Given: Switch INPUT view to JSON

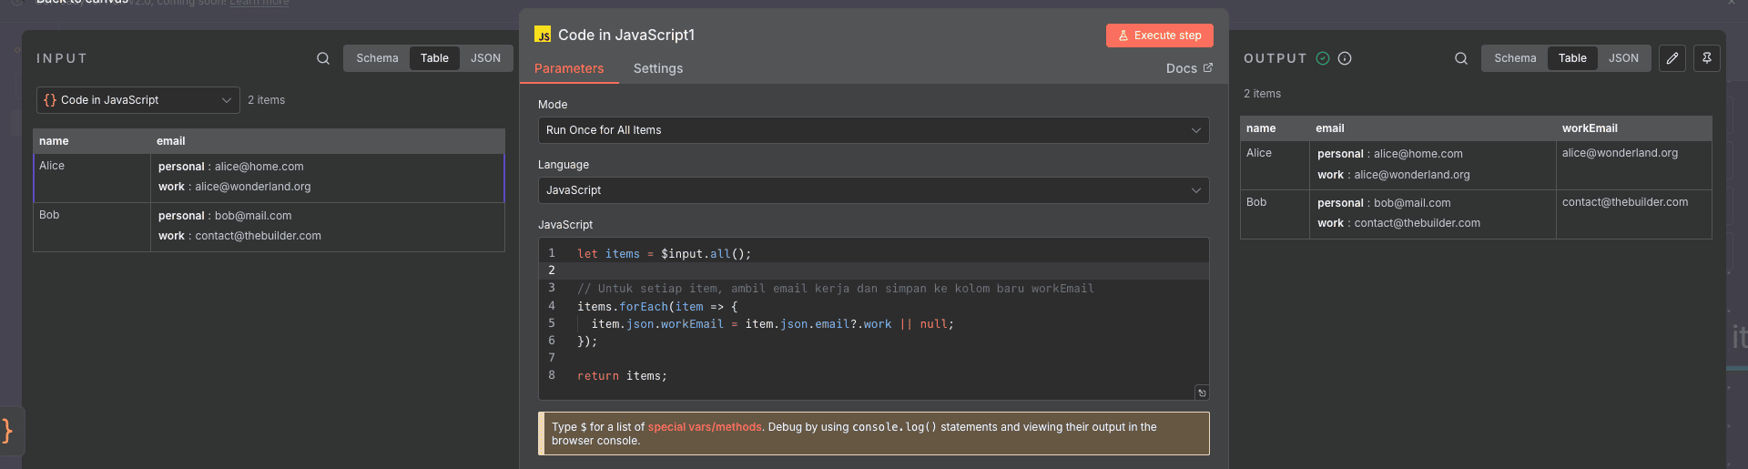Looking at the screenshot, I should pos(485,58).
